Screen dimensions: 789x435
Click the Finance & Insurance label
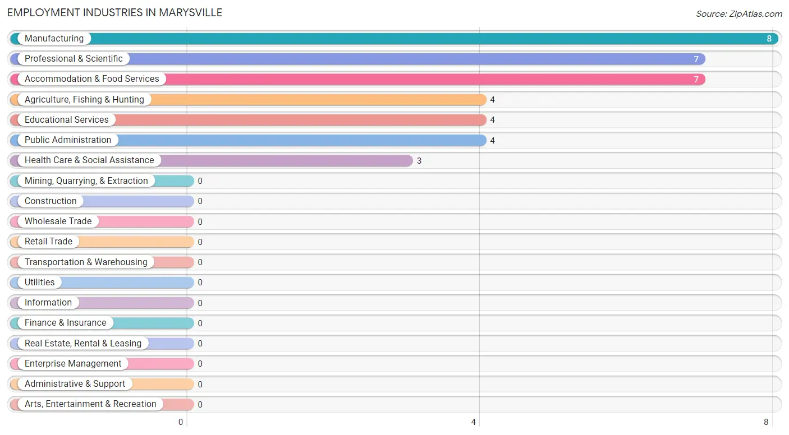tap(65, 323)
